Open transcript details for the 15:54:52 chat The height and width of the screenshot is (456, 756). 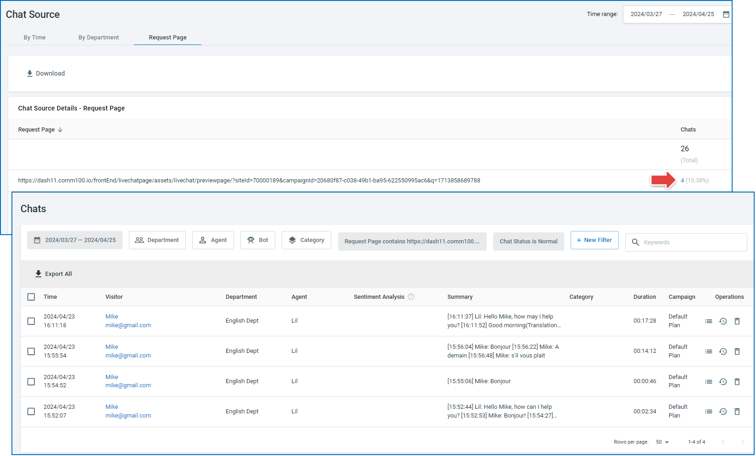pyautogui.click(x=709, y=382)
